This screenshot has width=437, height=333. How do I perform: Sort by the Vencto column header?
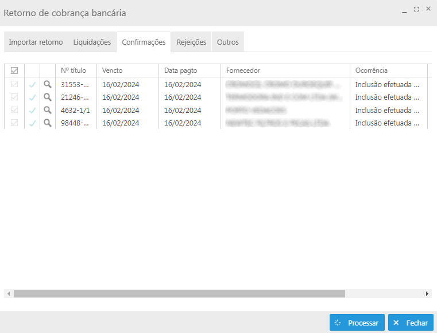(113, 70)
